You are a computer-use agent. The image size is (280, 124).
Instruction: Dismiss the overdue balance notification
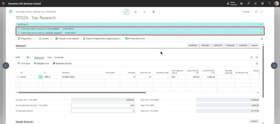[x=19, y=33]
